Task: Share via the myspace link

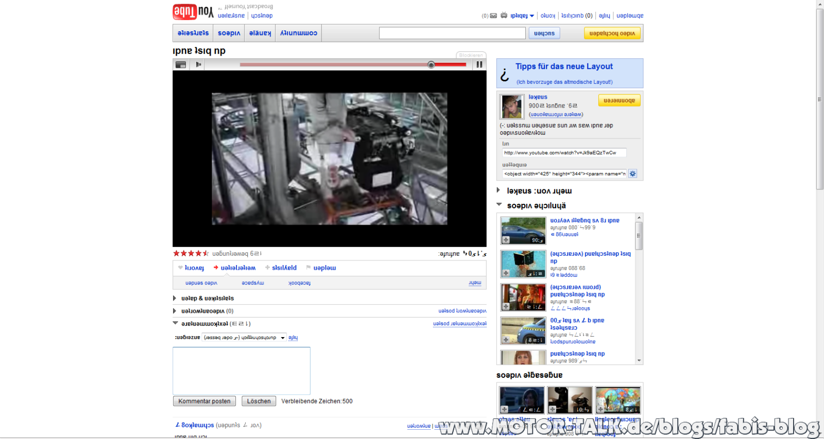Action: coord(253,283)
